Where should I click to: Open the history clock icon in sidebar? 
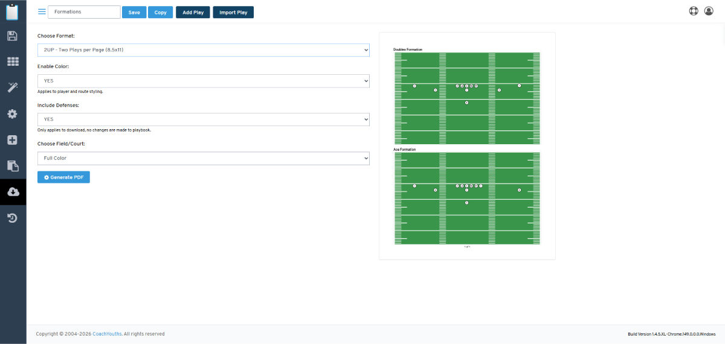[x=13, y=218]
